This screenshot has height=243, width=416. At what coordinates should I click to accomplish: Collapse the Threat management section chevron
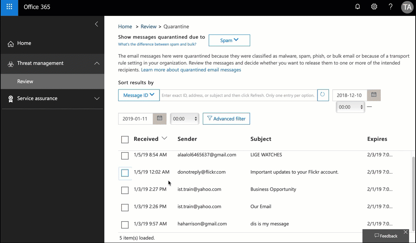click(97, 63)
